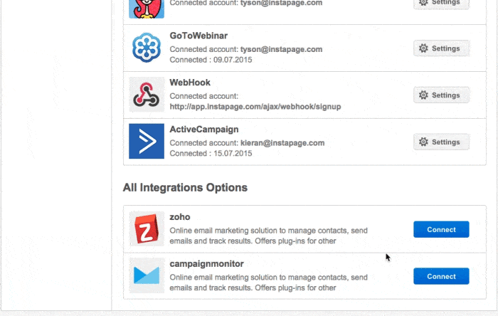Click the zoho integration name
This screenshot has width=498, height=316.
[180, 217]
